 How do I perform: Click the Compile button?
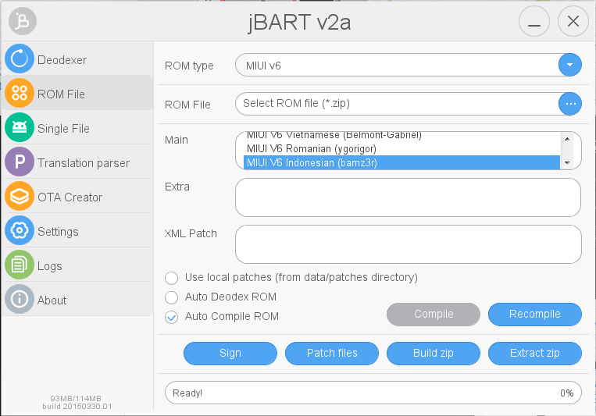(x=434, y=315)
